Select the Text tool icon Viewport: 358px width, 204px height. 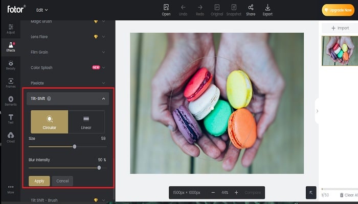[x=11, y=119]
